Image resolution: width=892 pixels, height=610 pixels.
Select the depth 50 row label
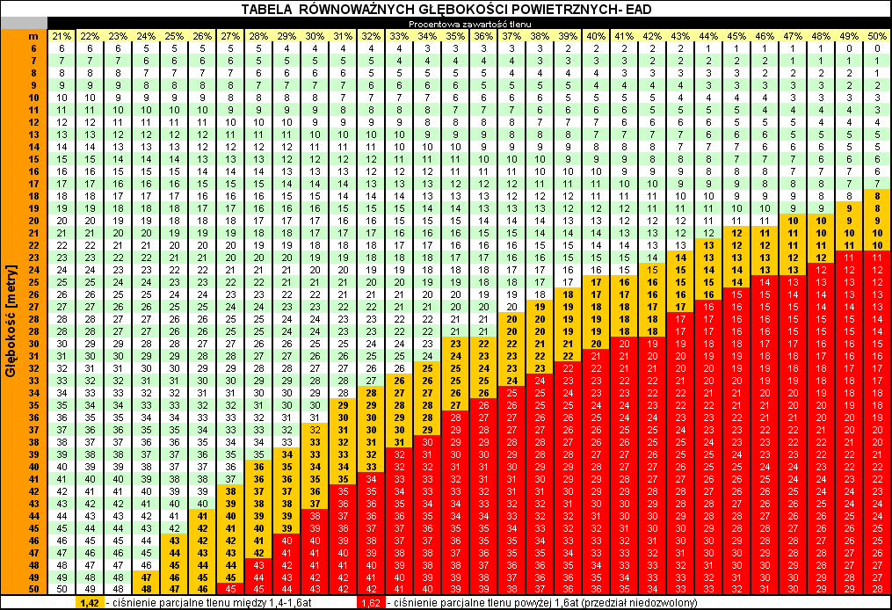click(x=33, y=588)
